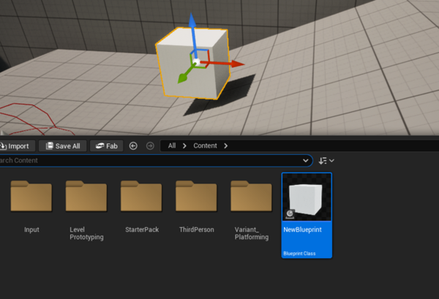Click the Blueprint Class type label

point(299,254)
